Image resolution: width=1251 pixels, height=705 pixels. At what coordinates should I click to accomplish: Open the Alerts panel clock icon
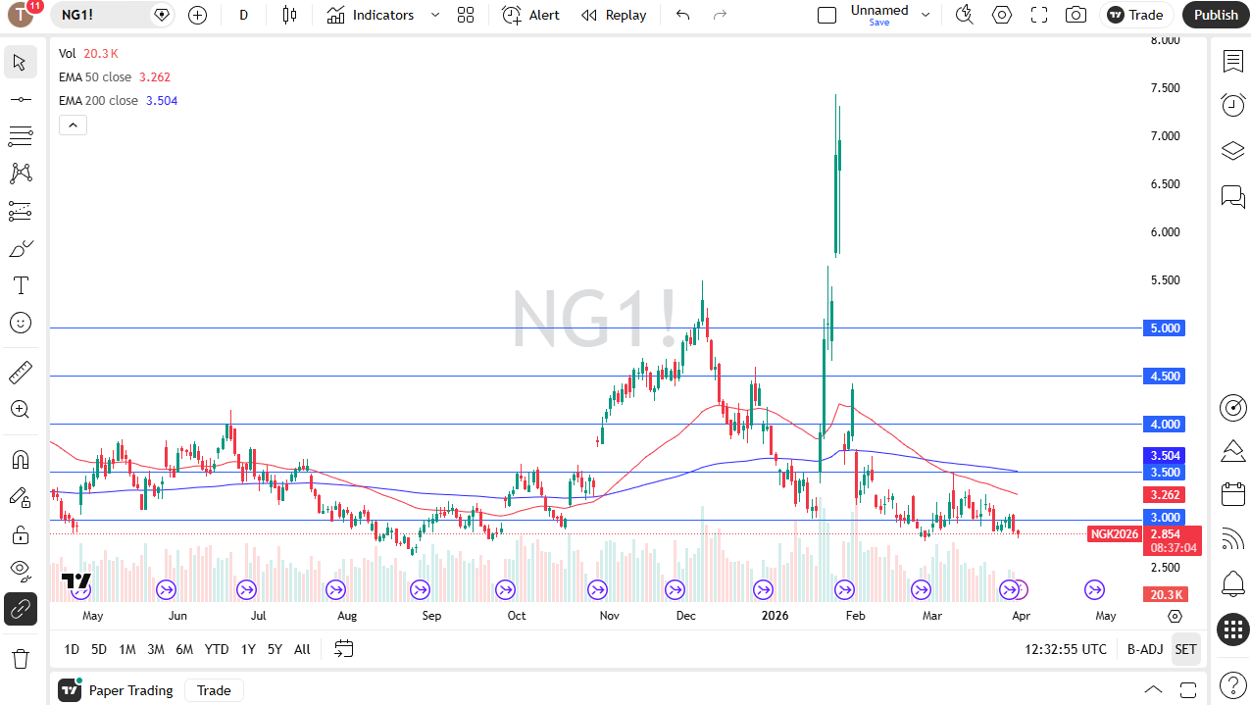1232,105
